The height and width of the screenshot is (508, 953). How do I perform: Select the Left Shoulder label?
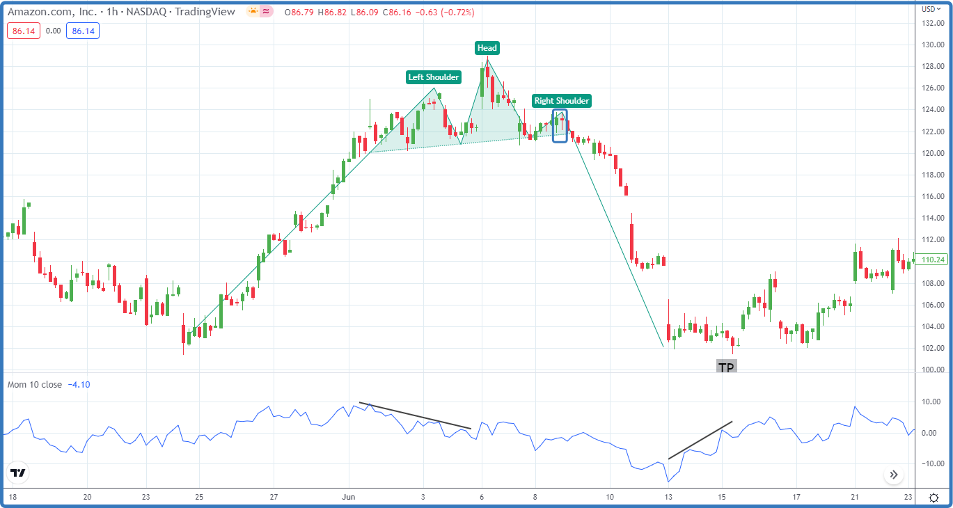point(434,77)
